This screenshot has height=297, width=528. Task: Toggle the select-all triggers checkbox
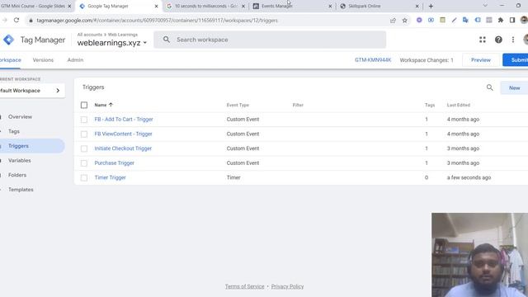(x=84, y=105)
